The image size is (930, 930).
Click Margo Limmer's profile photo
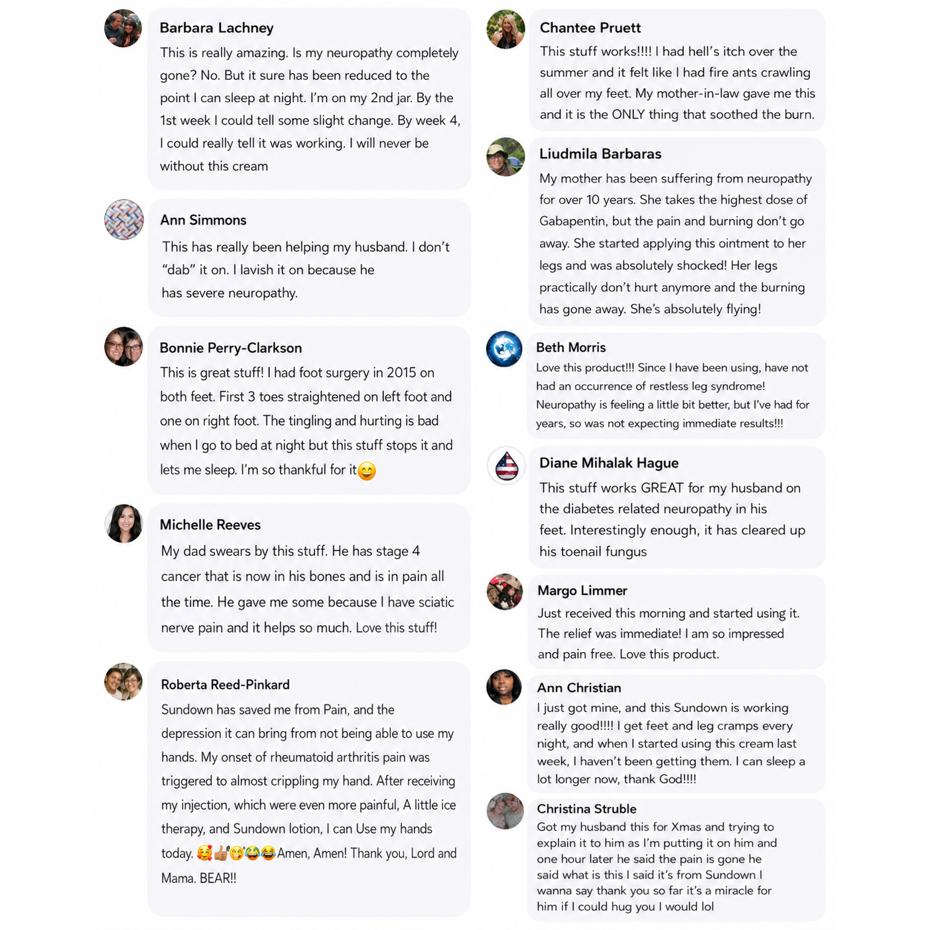pyautogui.click(x=505, y=592)
